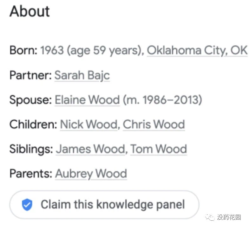Click the blue shield checkmark icon
The width and height of the screenshot is (249, 228).
coord(27,205)
